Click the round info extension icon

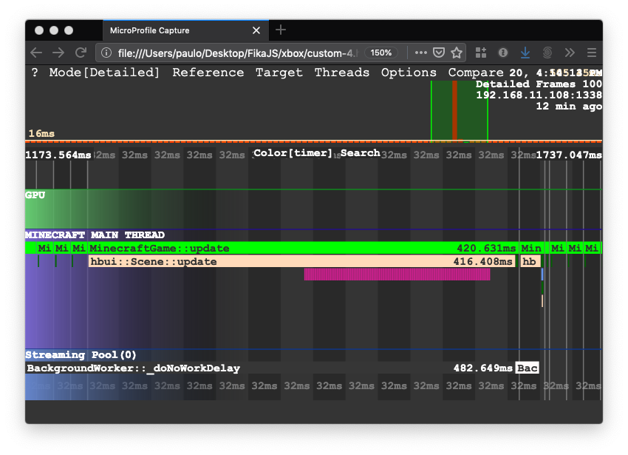coord(503,53)
